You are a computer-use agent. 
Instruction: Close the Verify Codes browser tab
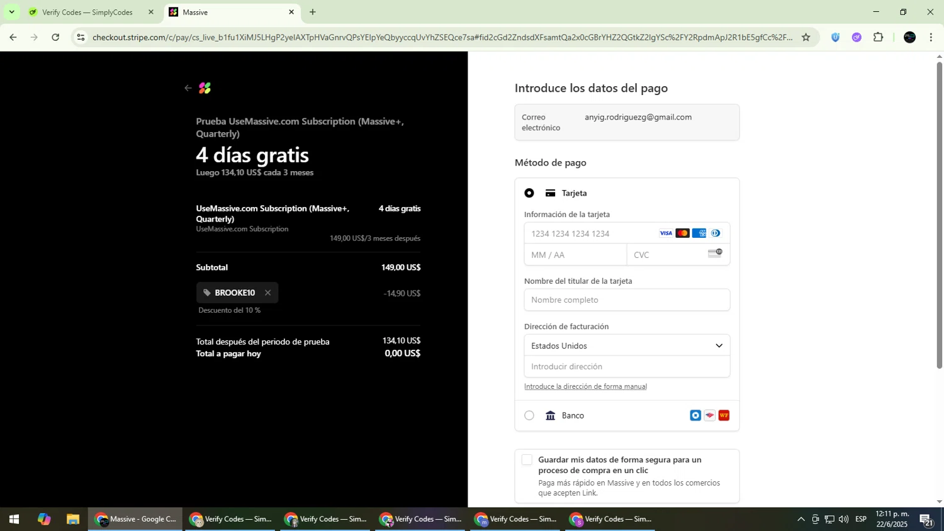[150, 12]
